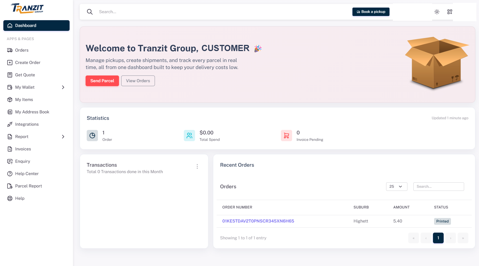Viewport: 479px width, 266px height.
Task: Click the 5.40 amount cell
Action: tap(398, 221)
